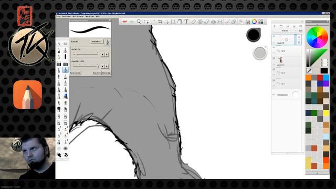Open the Datei menu

point(58,16)
